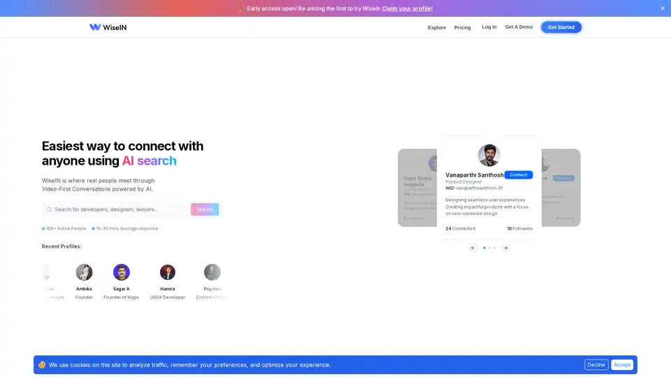Click the Claim your profile link

407,8
